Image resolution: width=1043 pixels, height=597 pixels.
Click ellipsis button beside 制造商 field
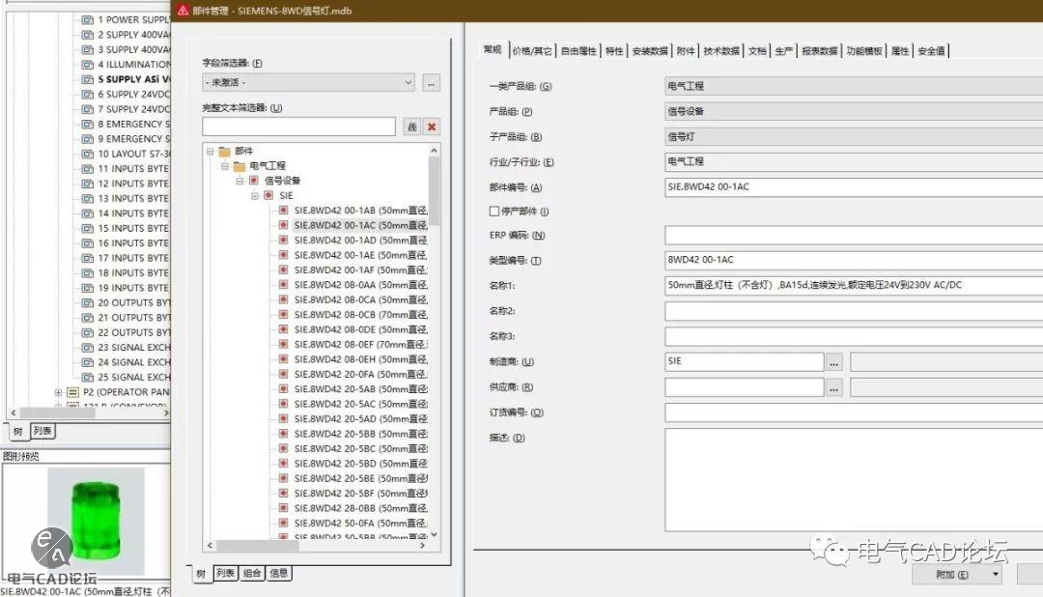pos(833,362)
